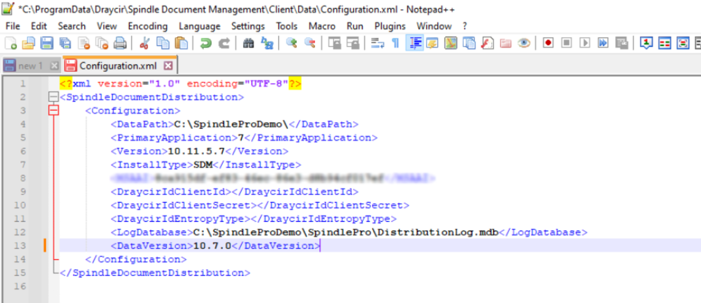This screenshot has height=303, width=701.
Task: Click the closing </Configuration> tag
Action: (x=136, y=259)
